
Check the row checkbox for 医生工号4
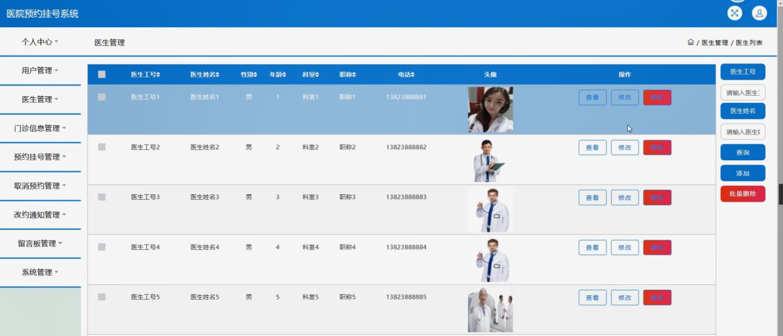pos(102,247)
